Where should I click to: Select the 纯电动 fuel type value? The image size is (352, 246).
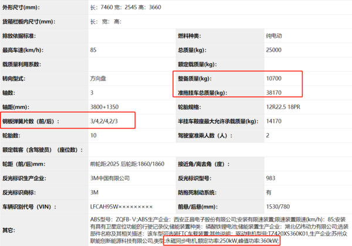pos(275,36)
